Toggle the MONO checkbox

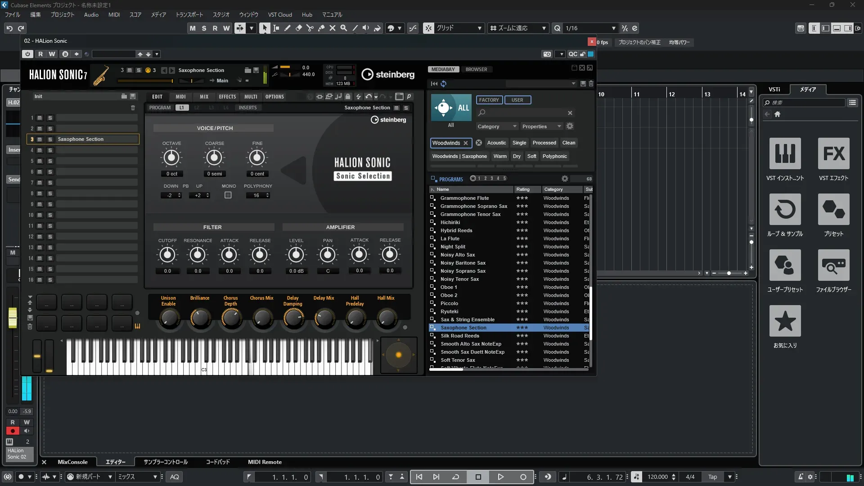click(228, 195)
